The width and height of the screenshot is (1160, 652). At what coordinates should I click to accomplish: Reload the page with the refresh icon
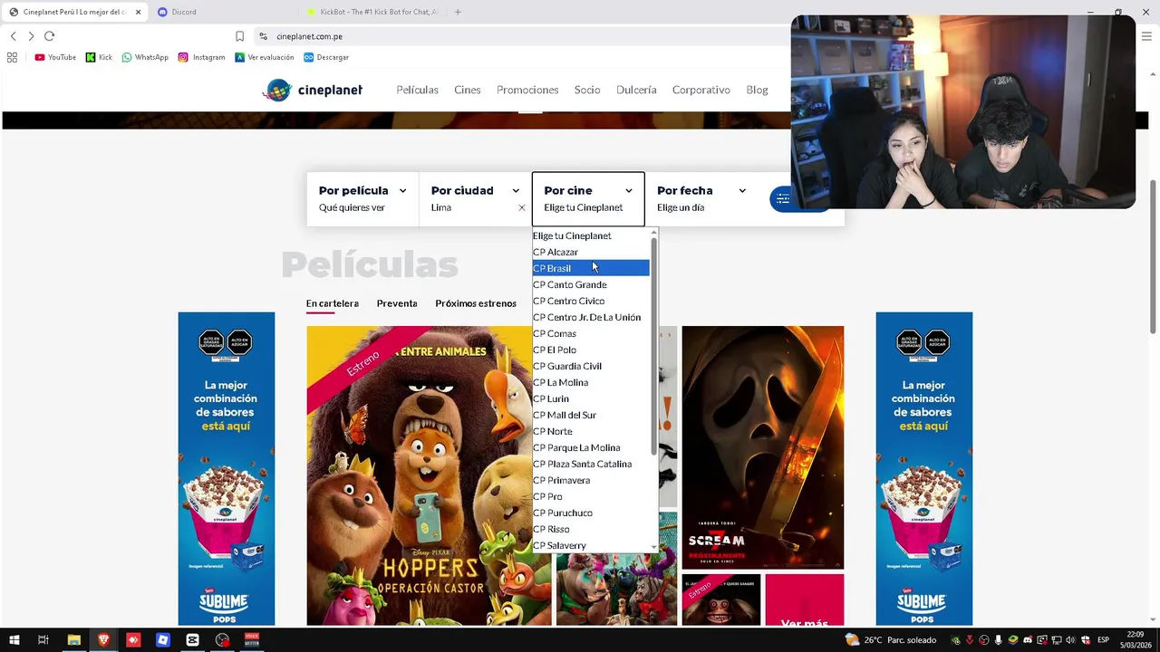pos(49,36)
